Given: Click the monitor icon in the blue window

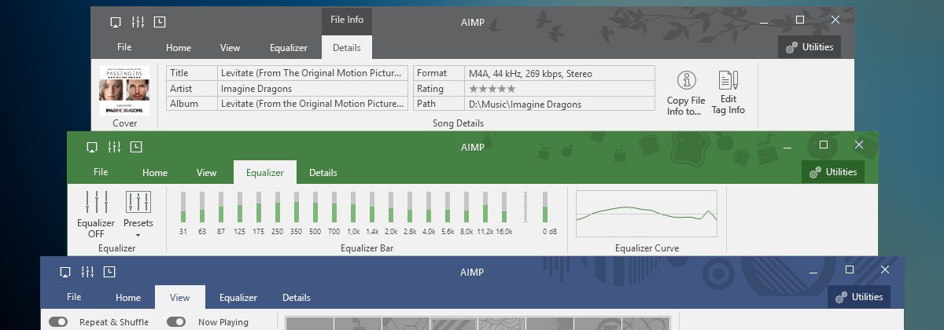Looking at the screenshot, I should pyautogui.click(x=65, y=272).
